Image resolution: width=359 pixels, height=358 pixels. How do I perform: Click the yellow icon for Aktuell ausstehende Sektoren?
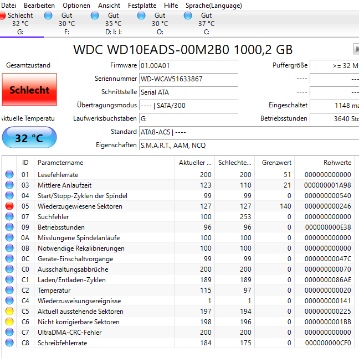click(9, 311)
